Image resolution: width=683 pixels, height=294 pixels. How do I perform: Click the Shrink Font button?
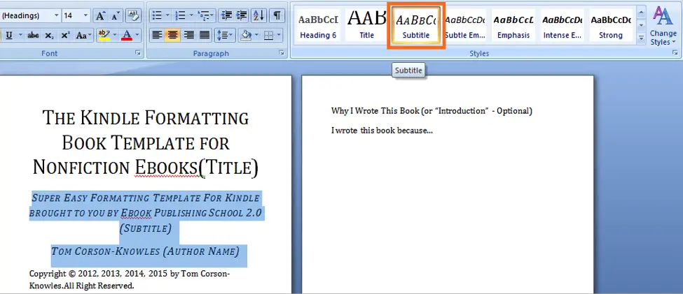[115, 16]
